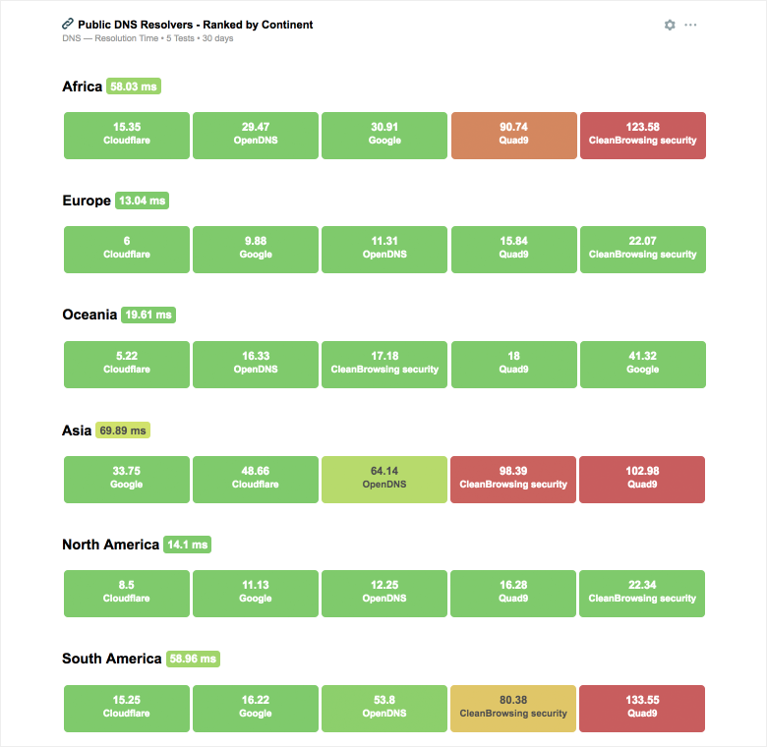Select the North America 14.1 ms badge
767x747 pixels.
pos(187,545)
